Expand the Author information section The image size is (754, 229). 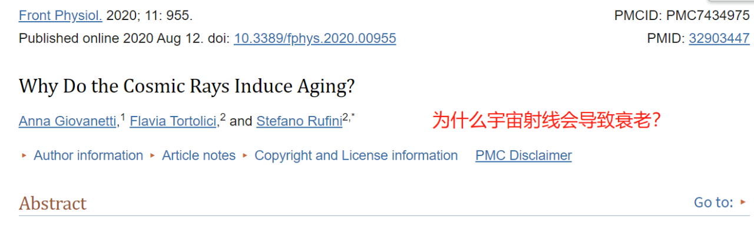pyautogui.click(x=88, y=155)
